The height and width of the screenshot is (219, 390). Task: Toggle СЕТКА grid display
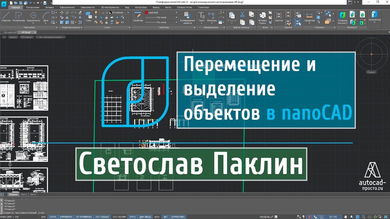(53, 217)
